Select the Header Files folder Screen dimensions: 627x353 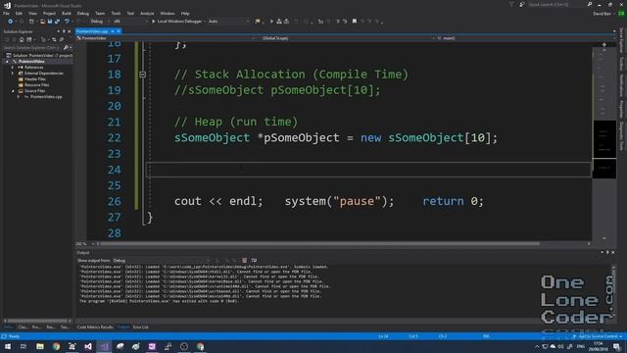click(35, 78)
